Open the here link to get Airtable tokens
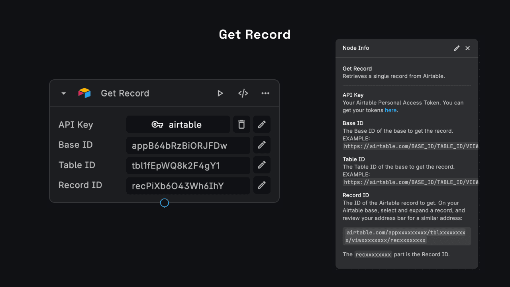The width and height of the screenshot is (510, 287). [390, 110]
